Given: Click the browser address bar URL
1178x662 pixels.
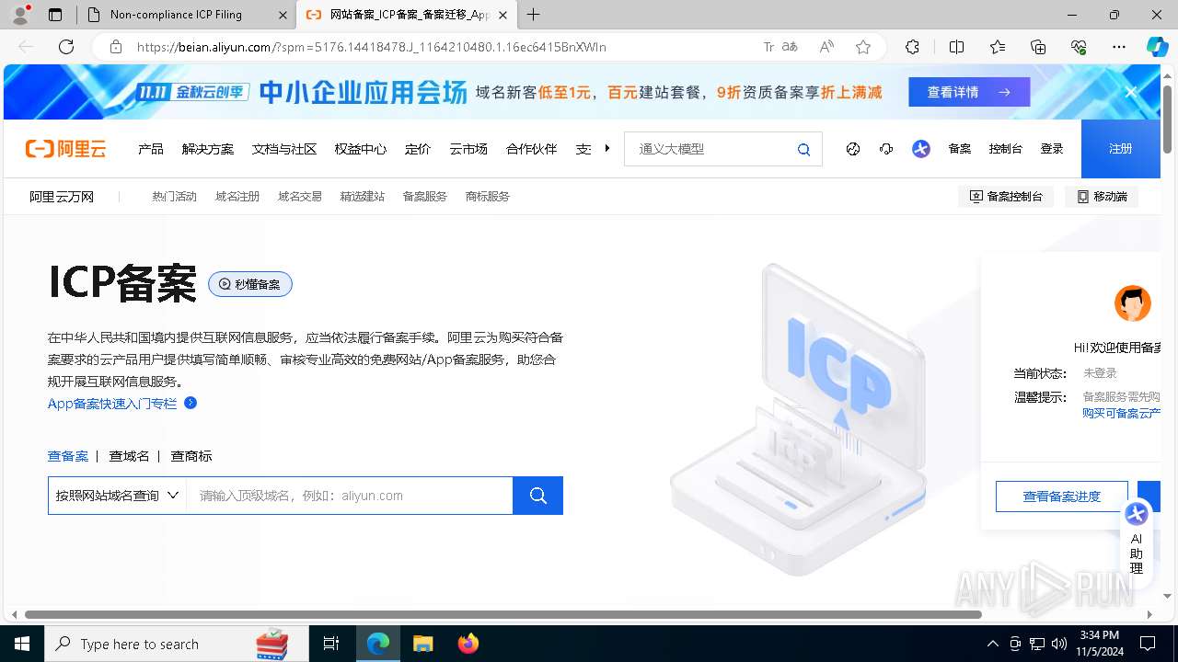Looking at the screenshot, I should 372,47.
